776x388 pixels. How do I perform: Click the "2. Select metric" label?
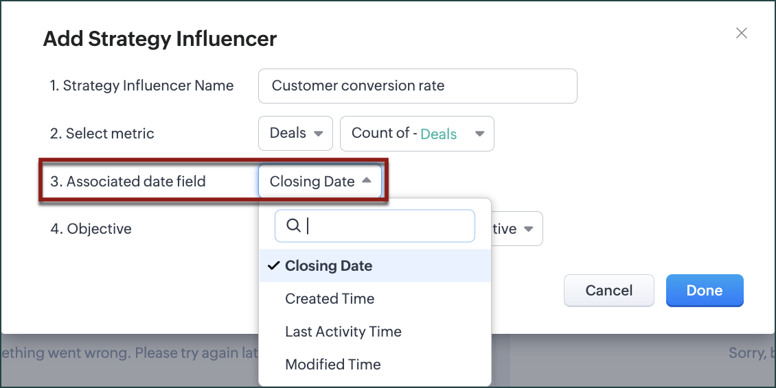coord(102,133)
